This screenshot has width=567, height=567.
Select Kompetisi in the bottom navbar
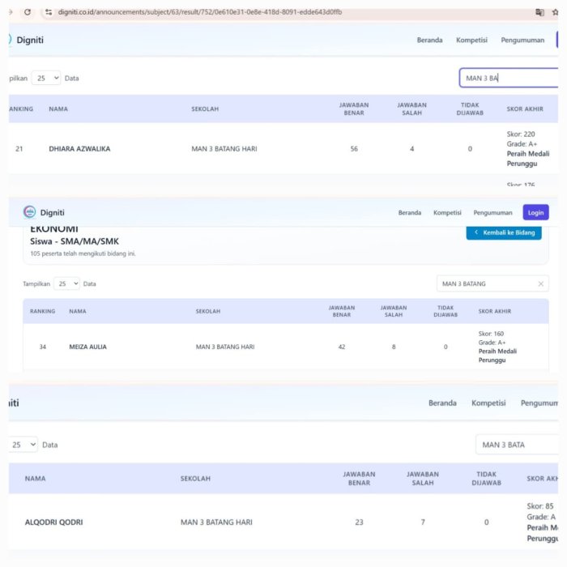(x=488, y=403)
